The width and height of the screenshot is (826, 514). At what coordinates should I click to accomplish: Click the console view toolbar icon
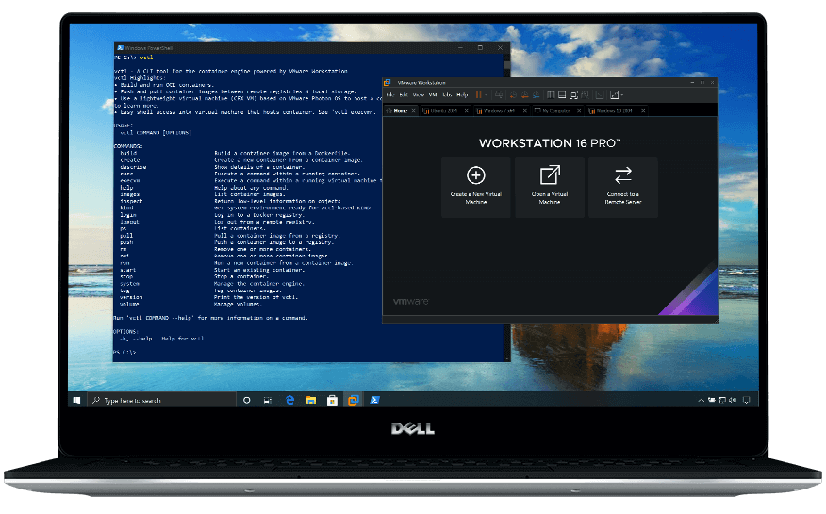click(600, 95)
